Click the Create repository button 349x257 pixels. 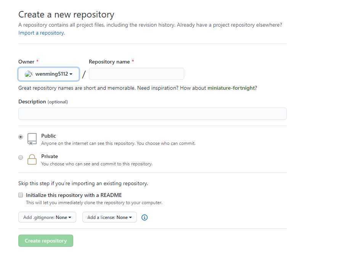pyautogui.click(x=46, y=241)
